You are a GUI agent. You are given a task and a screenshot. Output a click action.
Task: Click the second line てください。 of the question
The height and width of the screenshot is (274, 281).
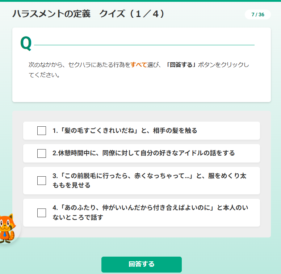click(x=44, y=75)
